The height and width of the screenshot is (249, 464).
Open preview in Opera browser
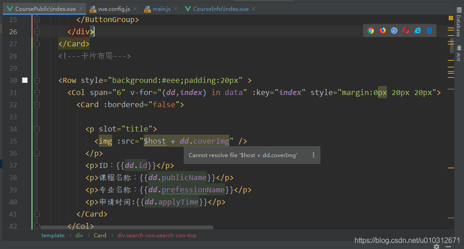[x=406, y=31]
